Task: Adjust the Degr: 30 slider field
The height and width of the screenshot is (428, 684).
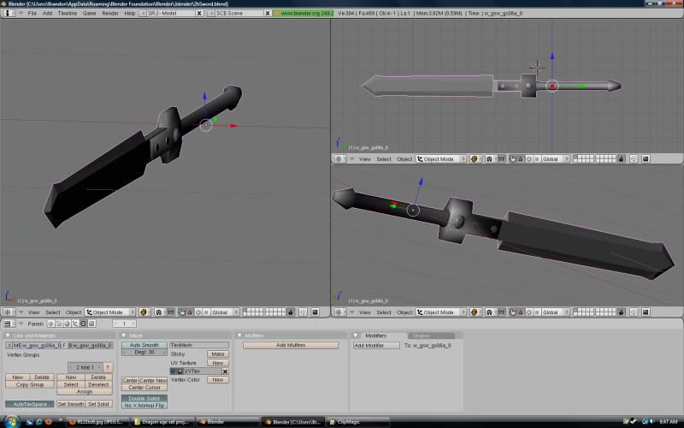Action: 144,352
